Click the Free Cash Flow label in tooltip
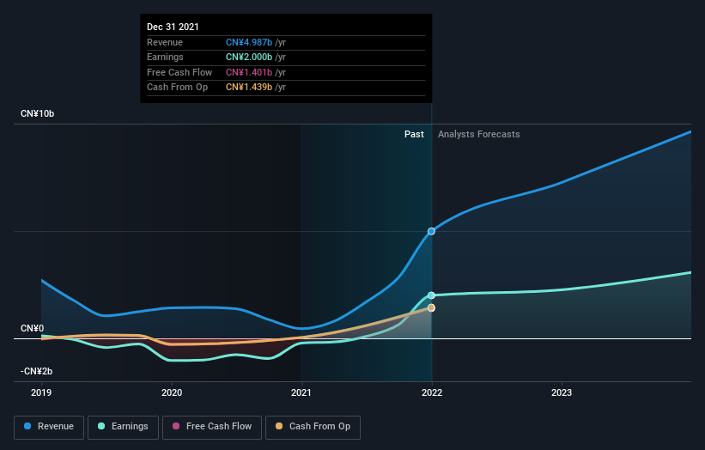Viewport: 705px width, 450px height. pyautogui.click(x=179, y=72)
